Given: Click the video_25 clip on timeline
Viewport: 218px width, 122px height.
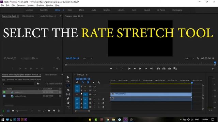Looking at the screenshot, I should (151, 95).
